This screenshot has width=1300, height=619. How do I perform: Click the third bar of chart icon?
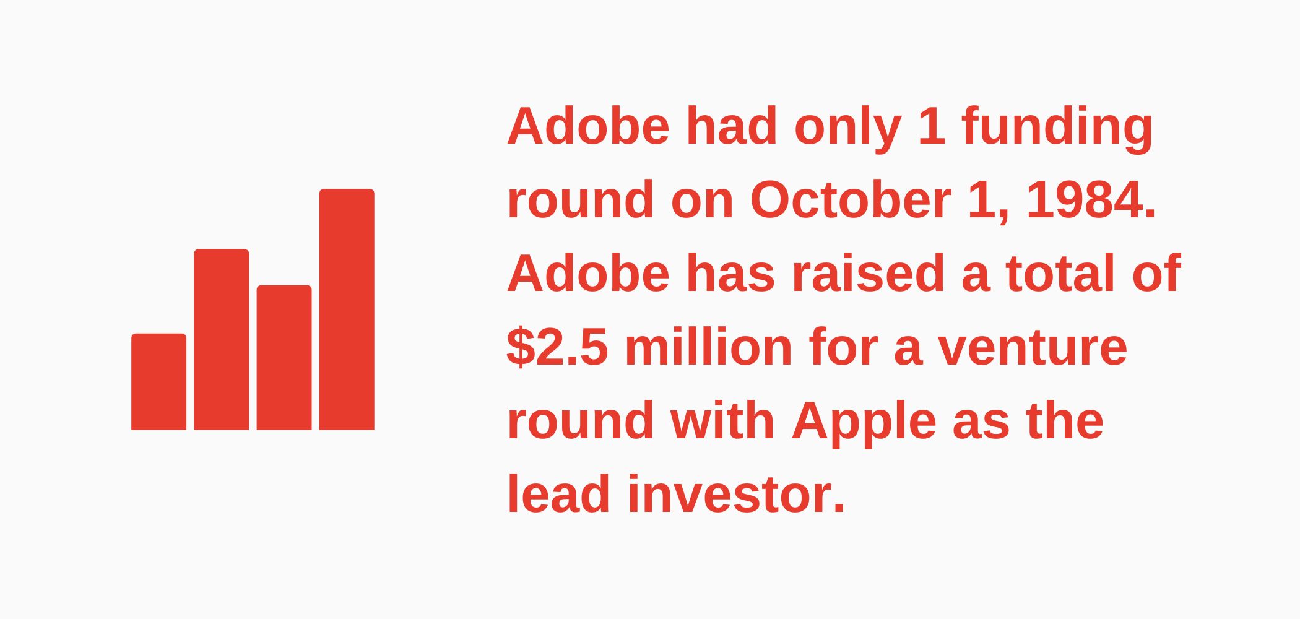tap(284, 358)
